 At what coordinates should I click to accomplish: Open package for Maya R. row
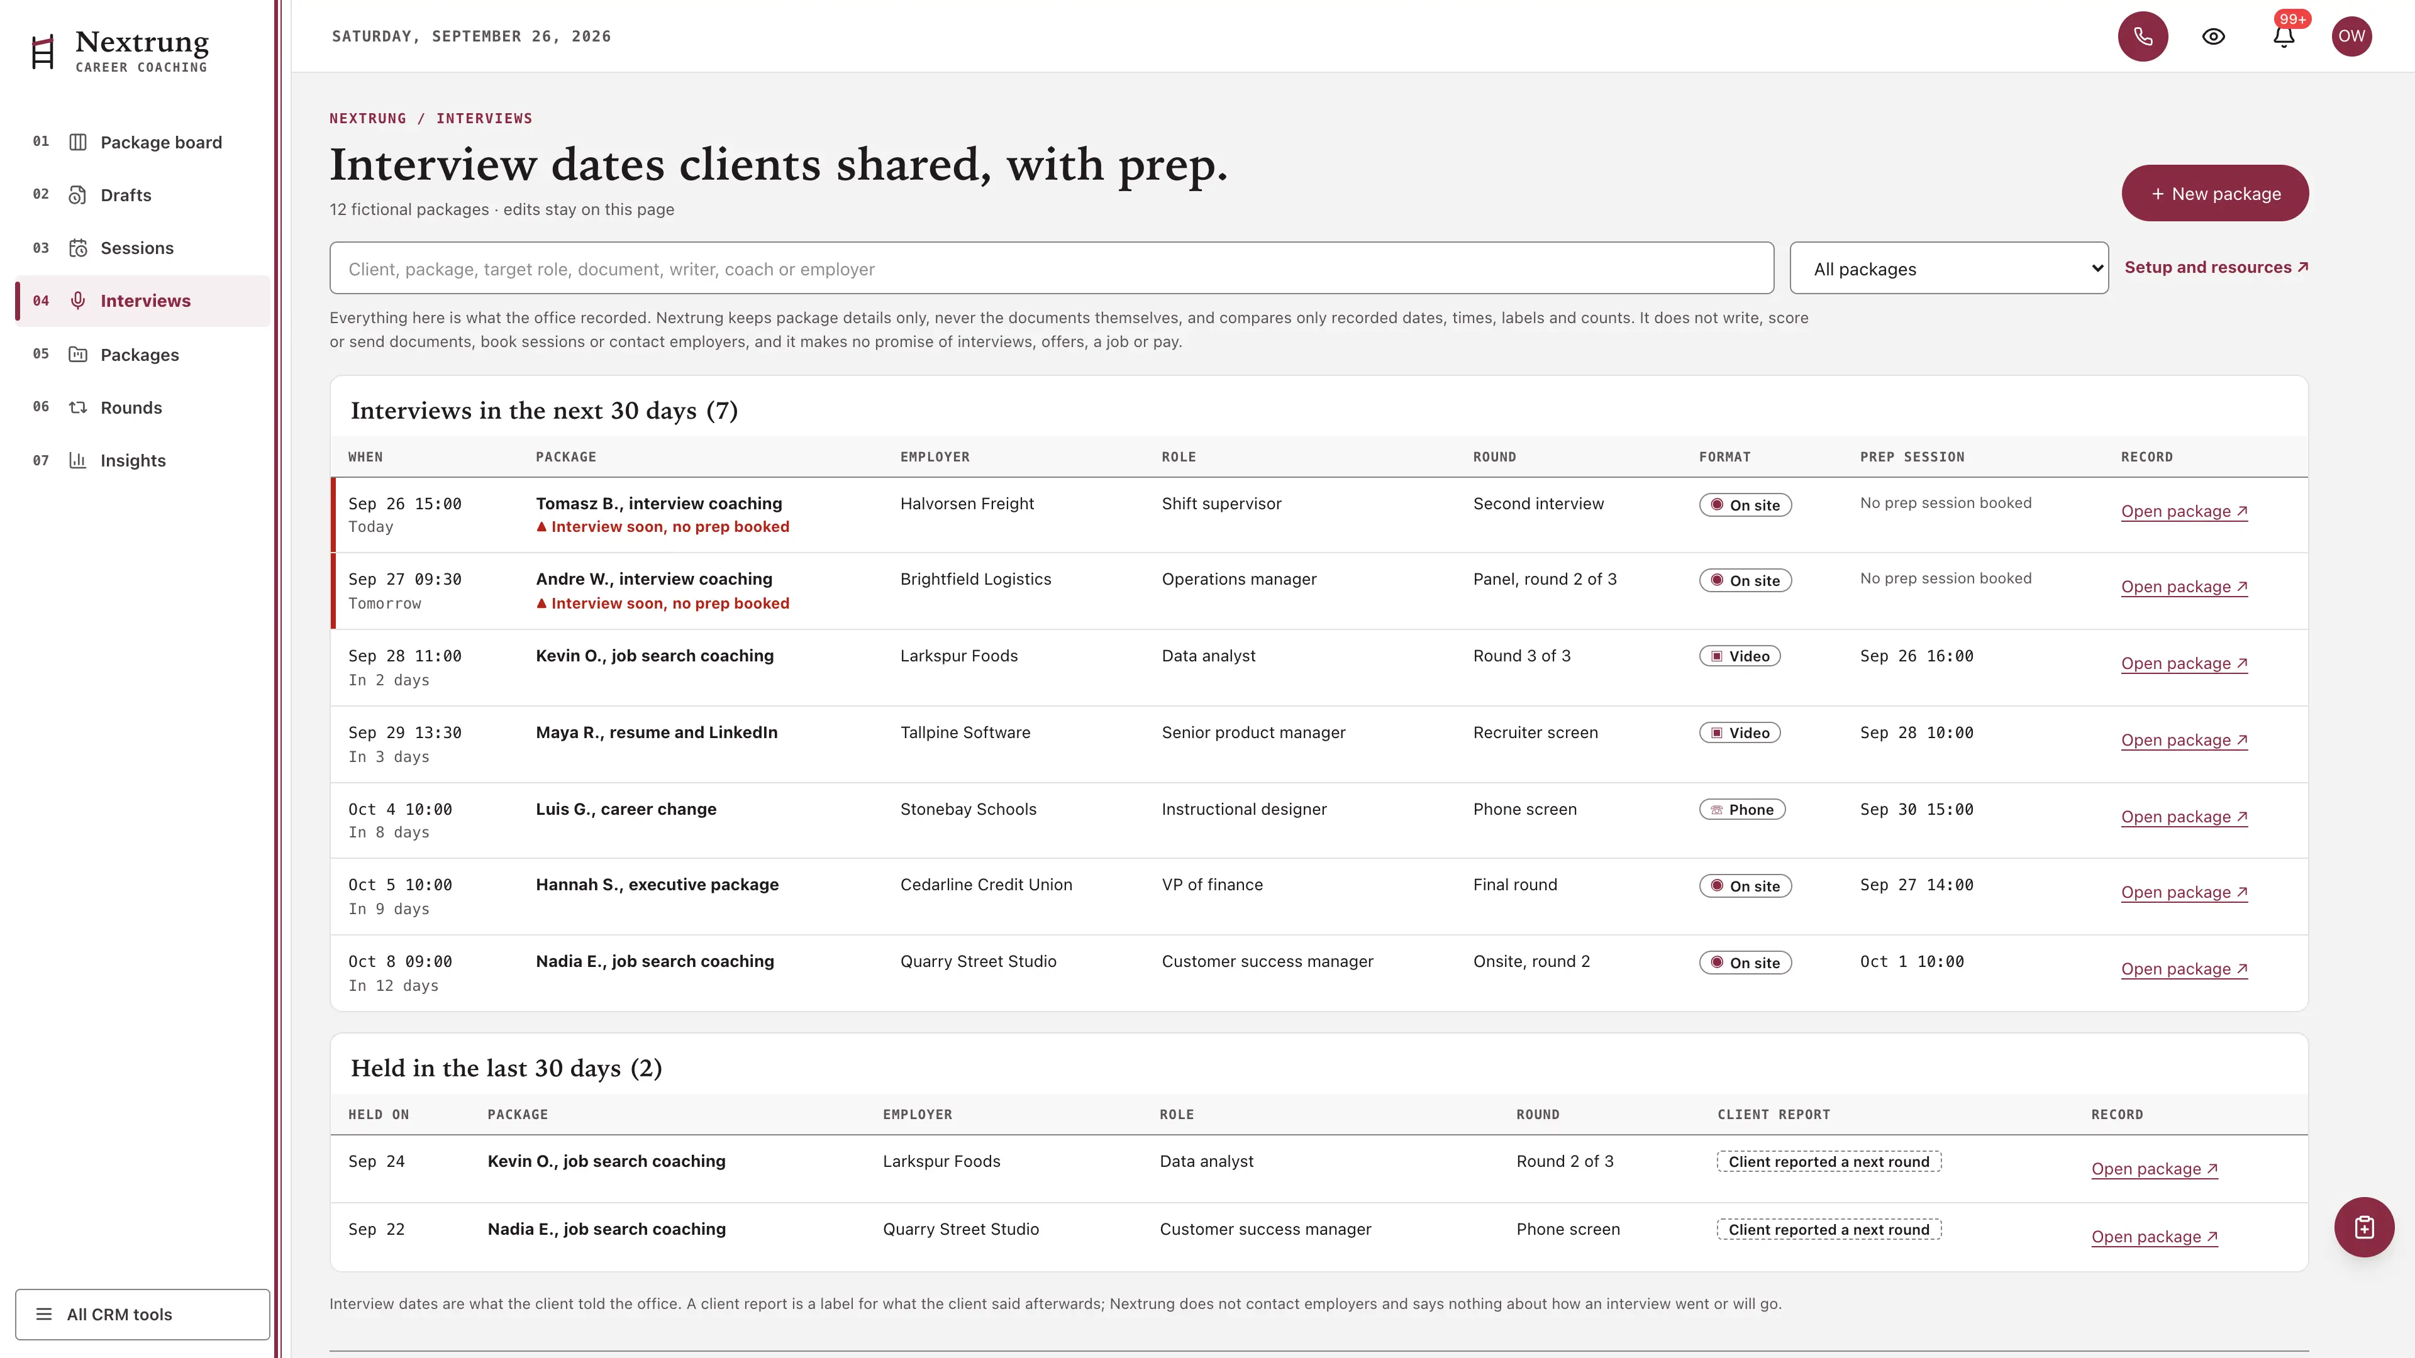click(2184, 741)
